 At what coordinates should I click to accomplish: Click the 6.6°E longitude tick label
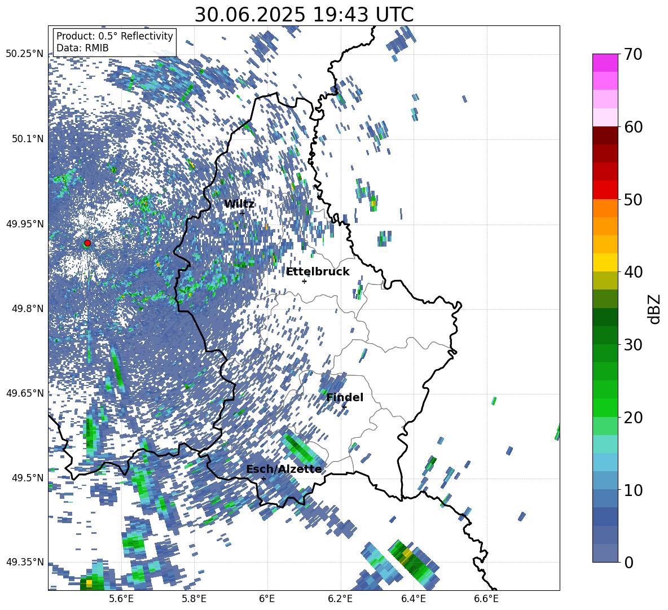[486, 599]
